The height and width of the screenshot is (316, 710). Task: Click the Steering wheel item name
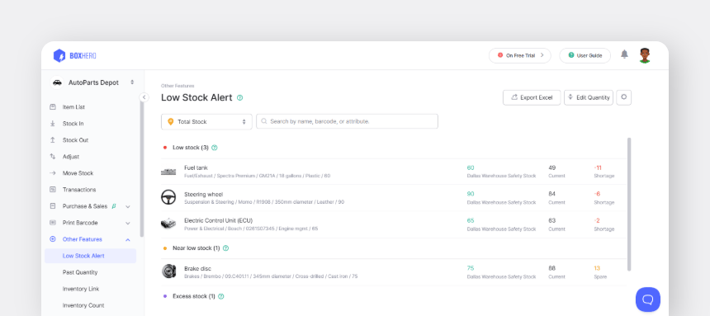203,194
